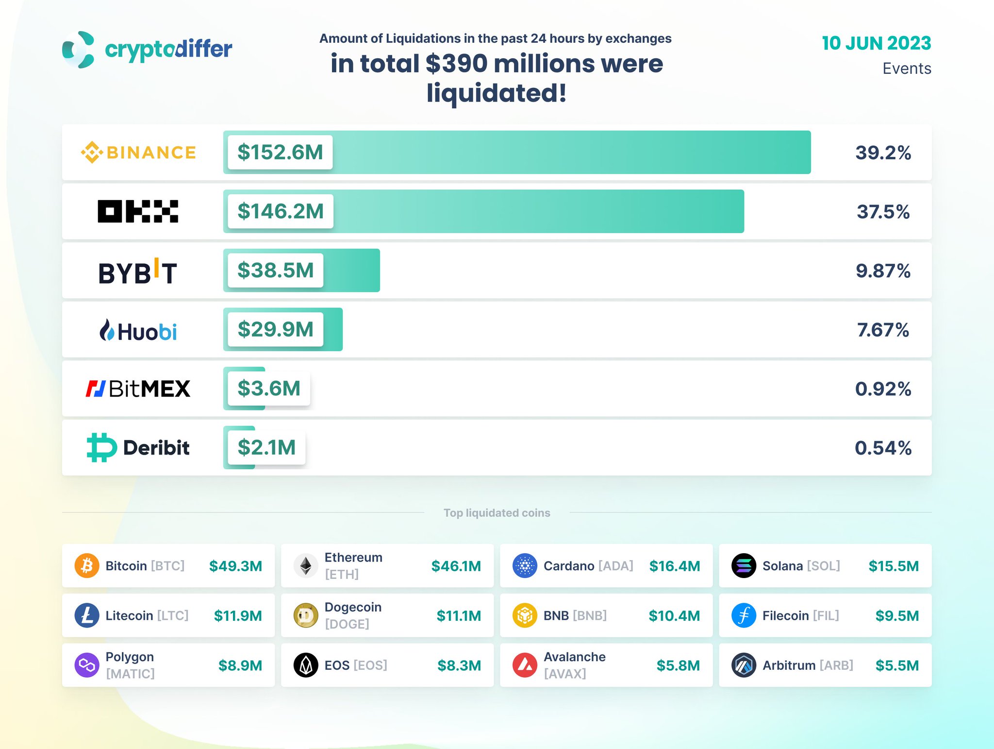The image size is (994, 749).
Task: Click the Solana [SOL] name label
Action: (x=801, y=566)
